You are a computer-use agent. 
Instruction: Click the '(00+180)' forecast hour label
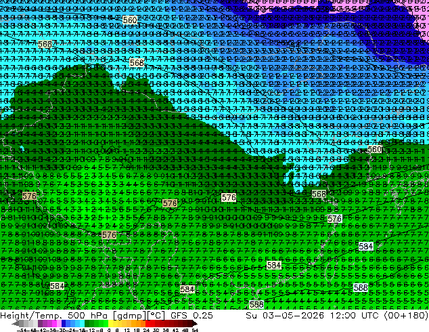pyautogui.click(x=406, y=315)
